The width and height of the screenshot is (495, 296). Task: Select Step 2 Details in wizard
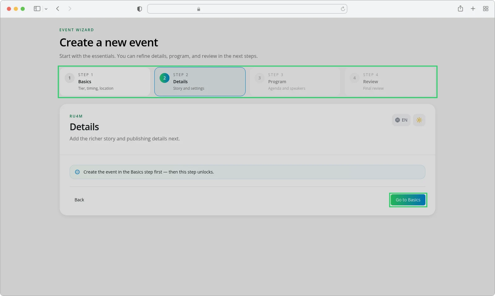[200, 82]
